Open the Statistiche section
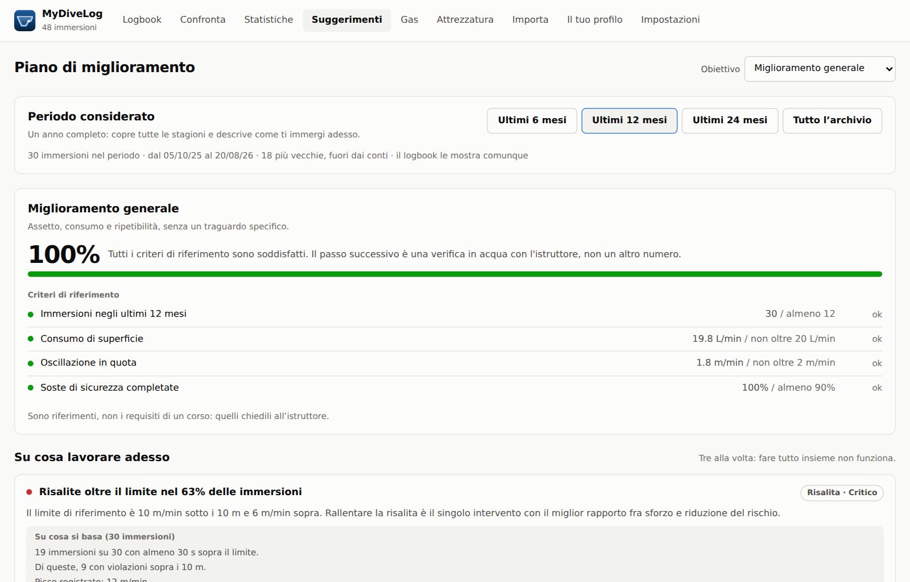This screenshot has width=910, height=582. click(x=268, y=20)
